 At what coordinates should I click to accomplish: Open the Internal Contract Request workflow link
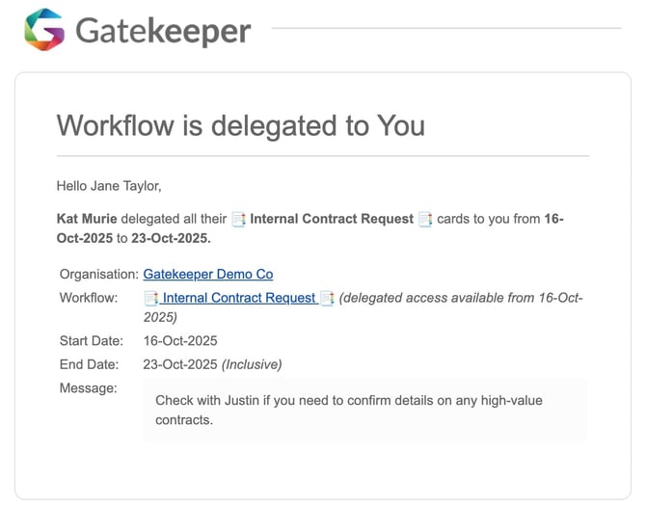[x=238, y=298]
